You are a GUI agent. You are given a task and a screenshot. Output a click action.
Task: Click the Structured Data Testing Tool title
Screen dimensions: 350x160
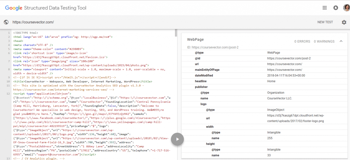click(55, 8)
